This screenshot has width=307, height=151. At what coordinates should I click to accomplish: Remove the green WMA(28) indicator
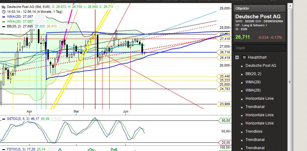42,22
